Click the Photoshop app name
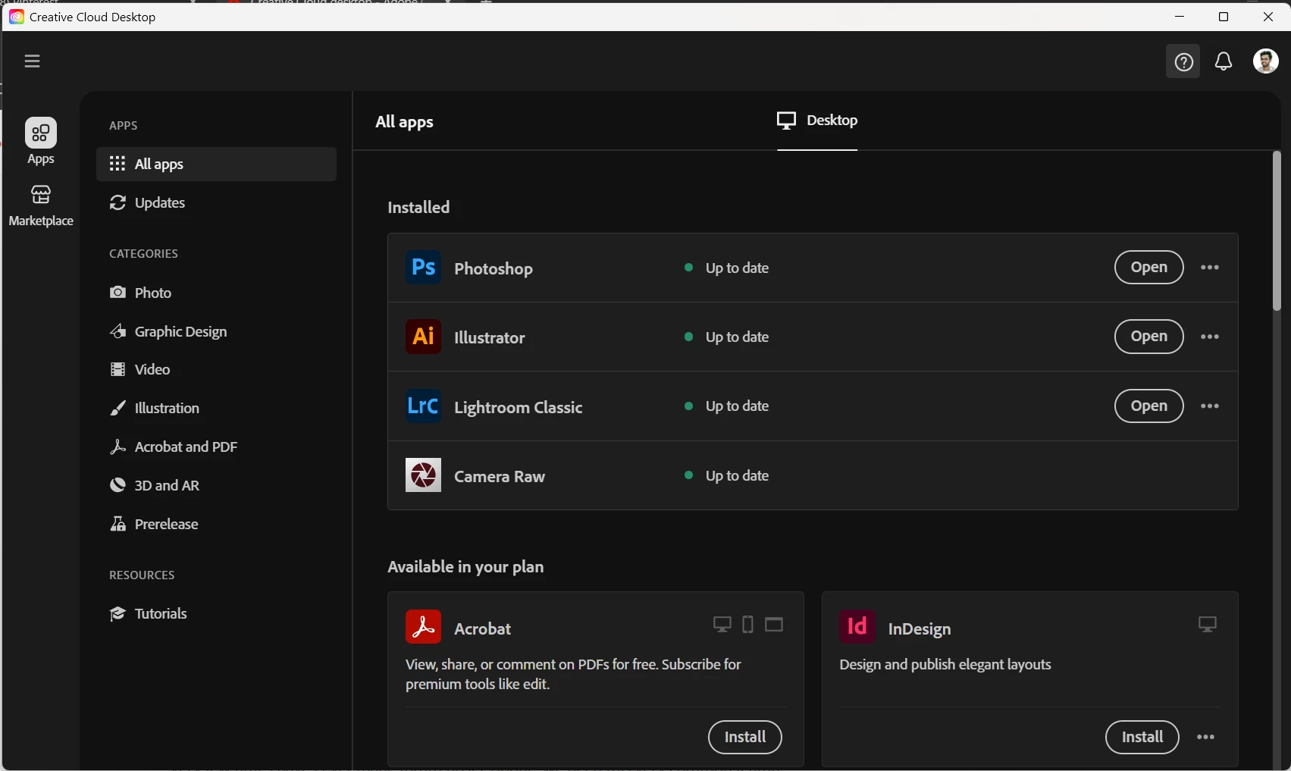This screenshot has width=1291, height=771. [494, 269]
